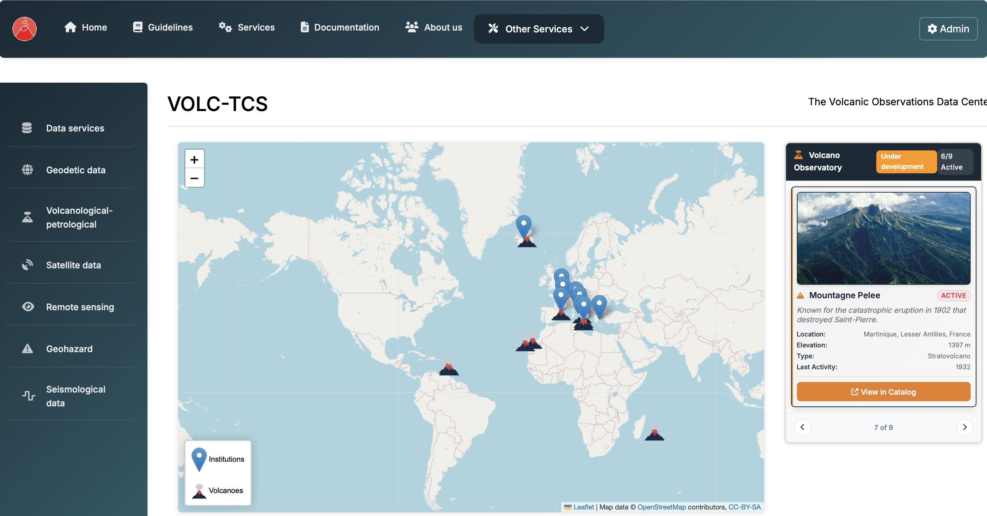Click the zoom in plus button

tap(194, 159)
